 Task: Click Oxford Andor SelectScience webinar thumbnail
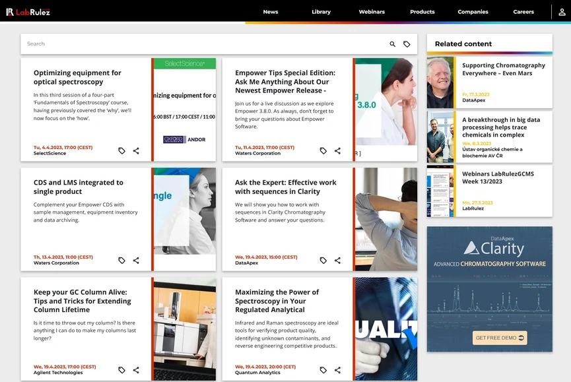[x=185, y=110]
